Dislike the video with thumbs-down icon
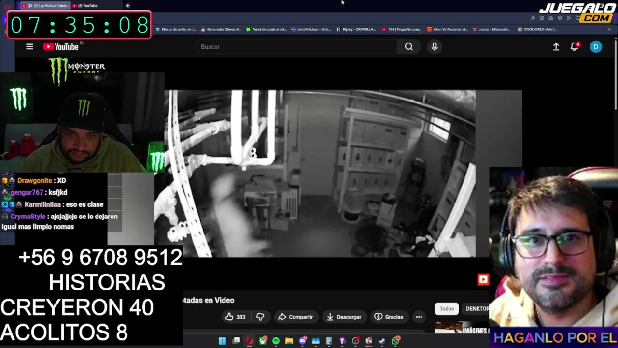Screen dimensions: 618x348 (x=260, y=317)
